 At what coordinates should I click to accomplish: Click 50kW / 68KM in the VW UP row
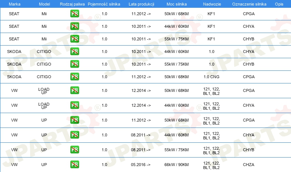[x=176, y=120]
